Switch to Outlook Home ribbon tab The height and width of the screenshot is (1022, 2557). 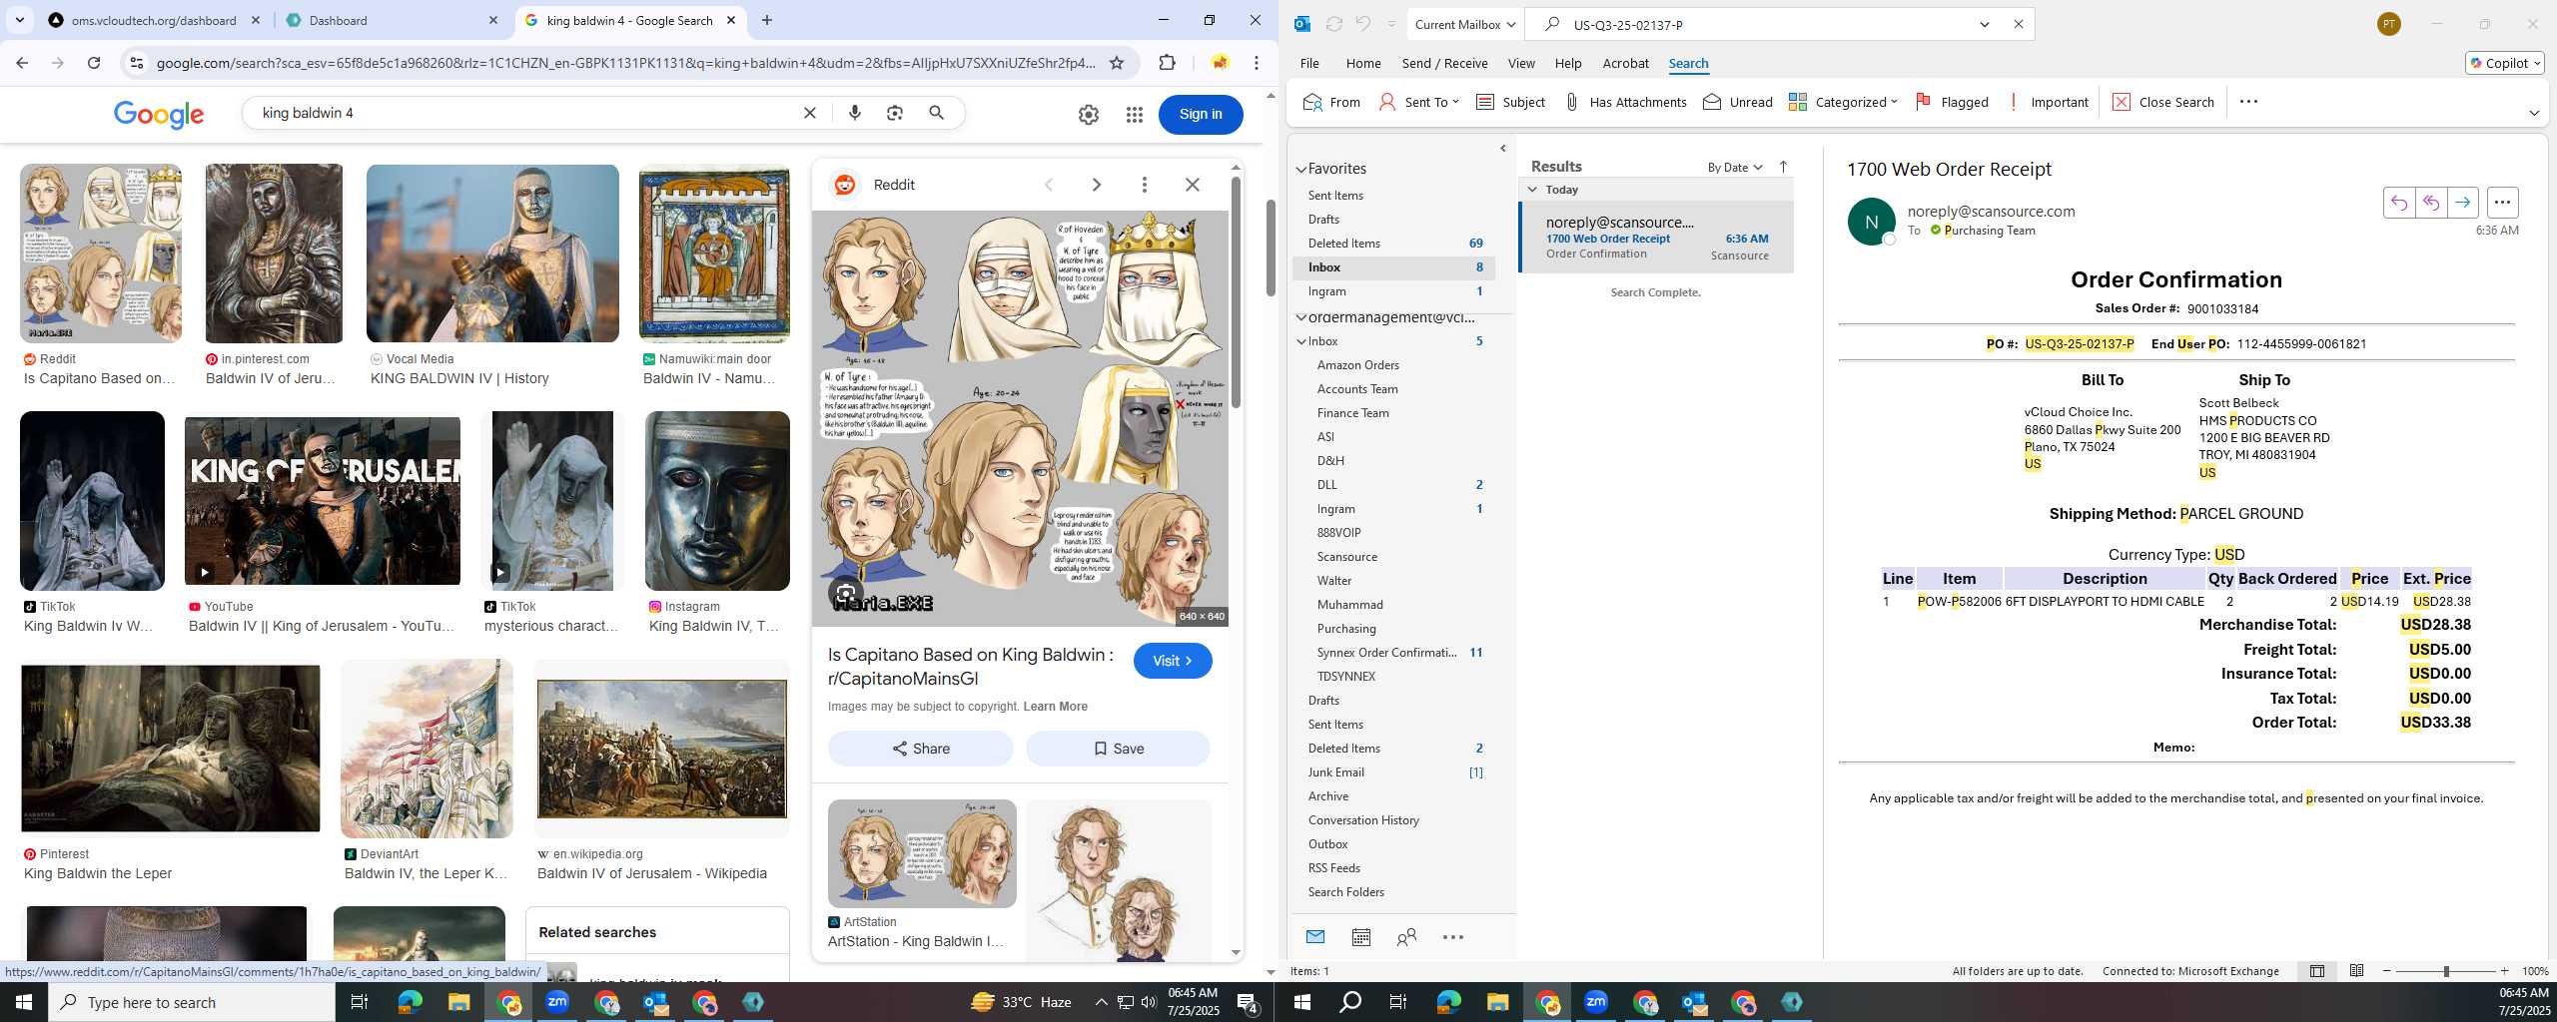click(x=1363, y=63)
